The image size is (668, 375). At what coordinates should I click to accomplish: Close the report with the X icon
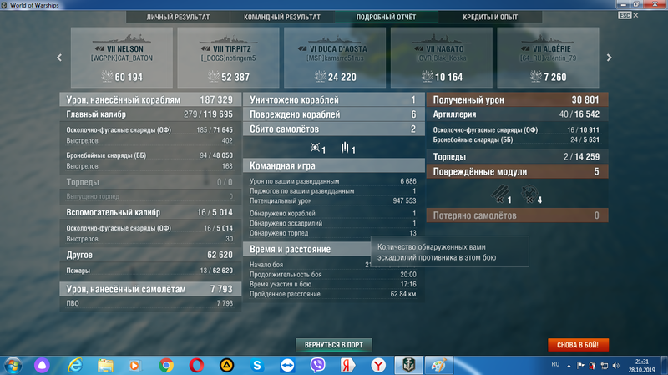click(635, 15)
